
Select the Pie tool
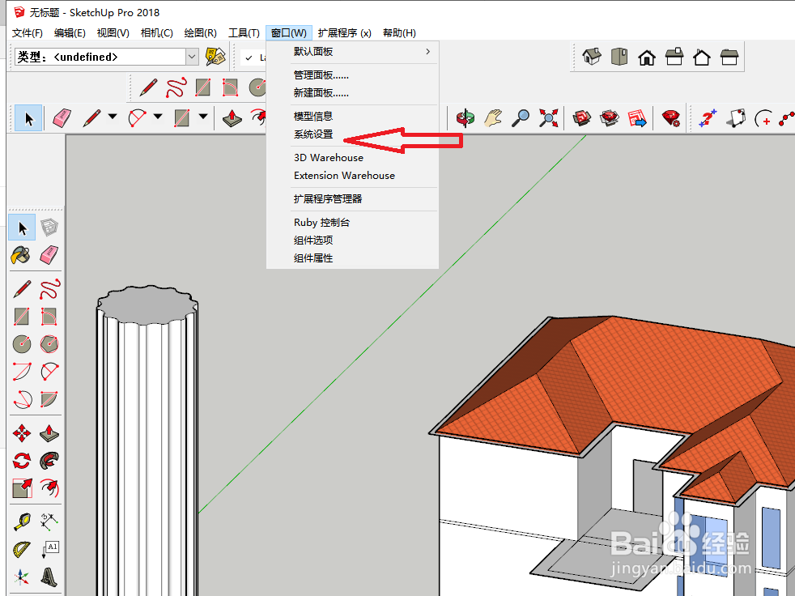(49, 399)
